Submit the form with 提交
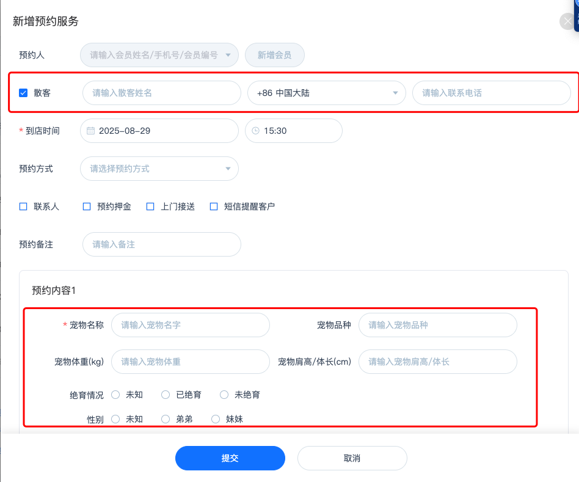This screenshot has height=482, width=579. click(230, 458)
